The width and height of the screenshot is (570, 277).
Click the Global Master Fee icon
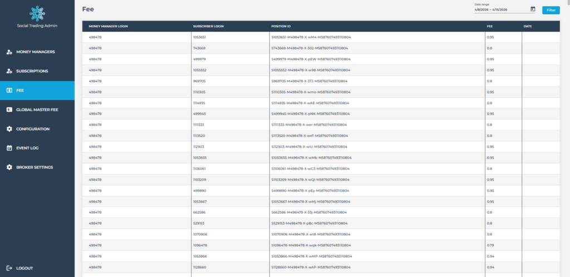tap(9, 110)
